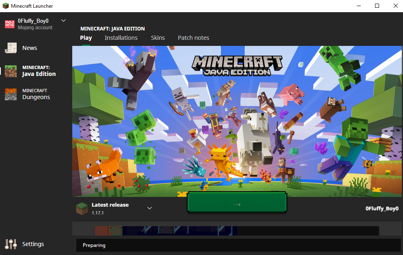Open Settings via the sliders icon
The height and width of the screenshot is (255, 403).
click(x=11, y=244)
